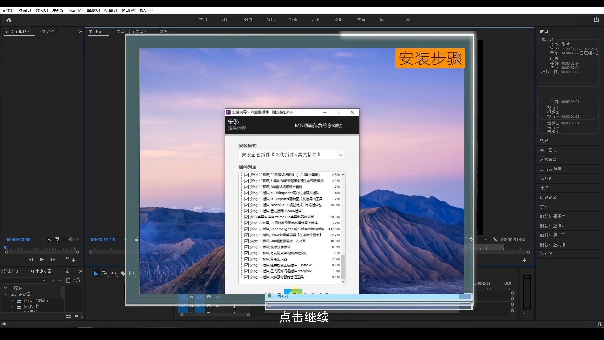604x340 pixels.
Task: Select the Track Select Forward tool
Action: click(105, 274)
